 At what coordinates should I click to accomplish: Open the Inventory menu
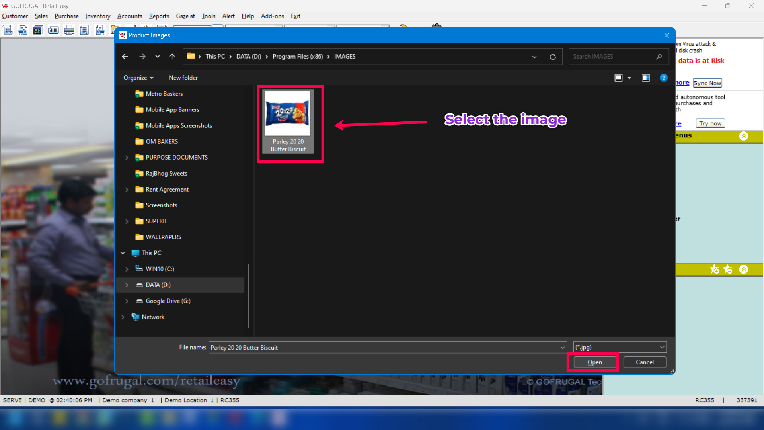tap(97, 16)
